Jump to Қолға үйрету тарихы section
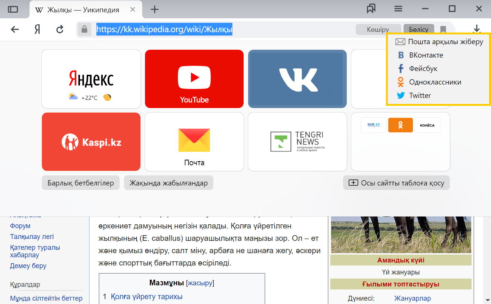Viewport: 491px width, 304px height. (146, 297)
